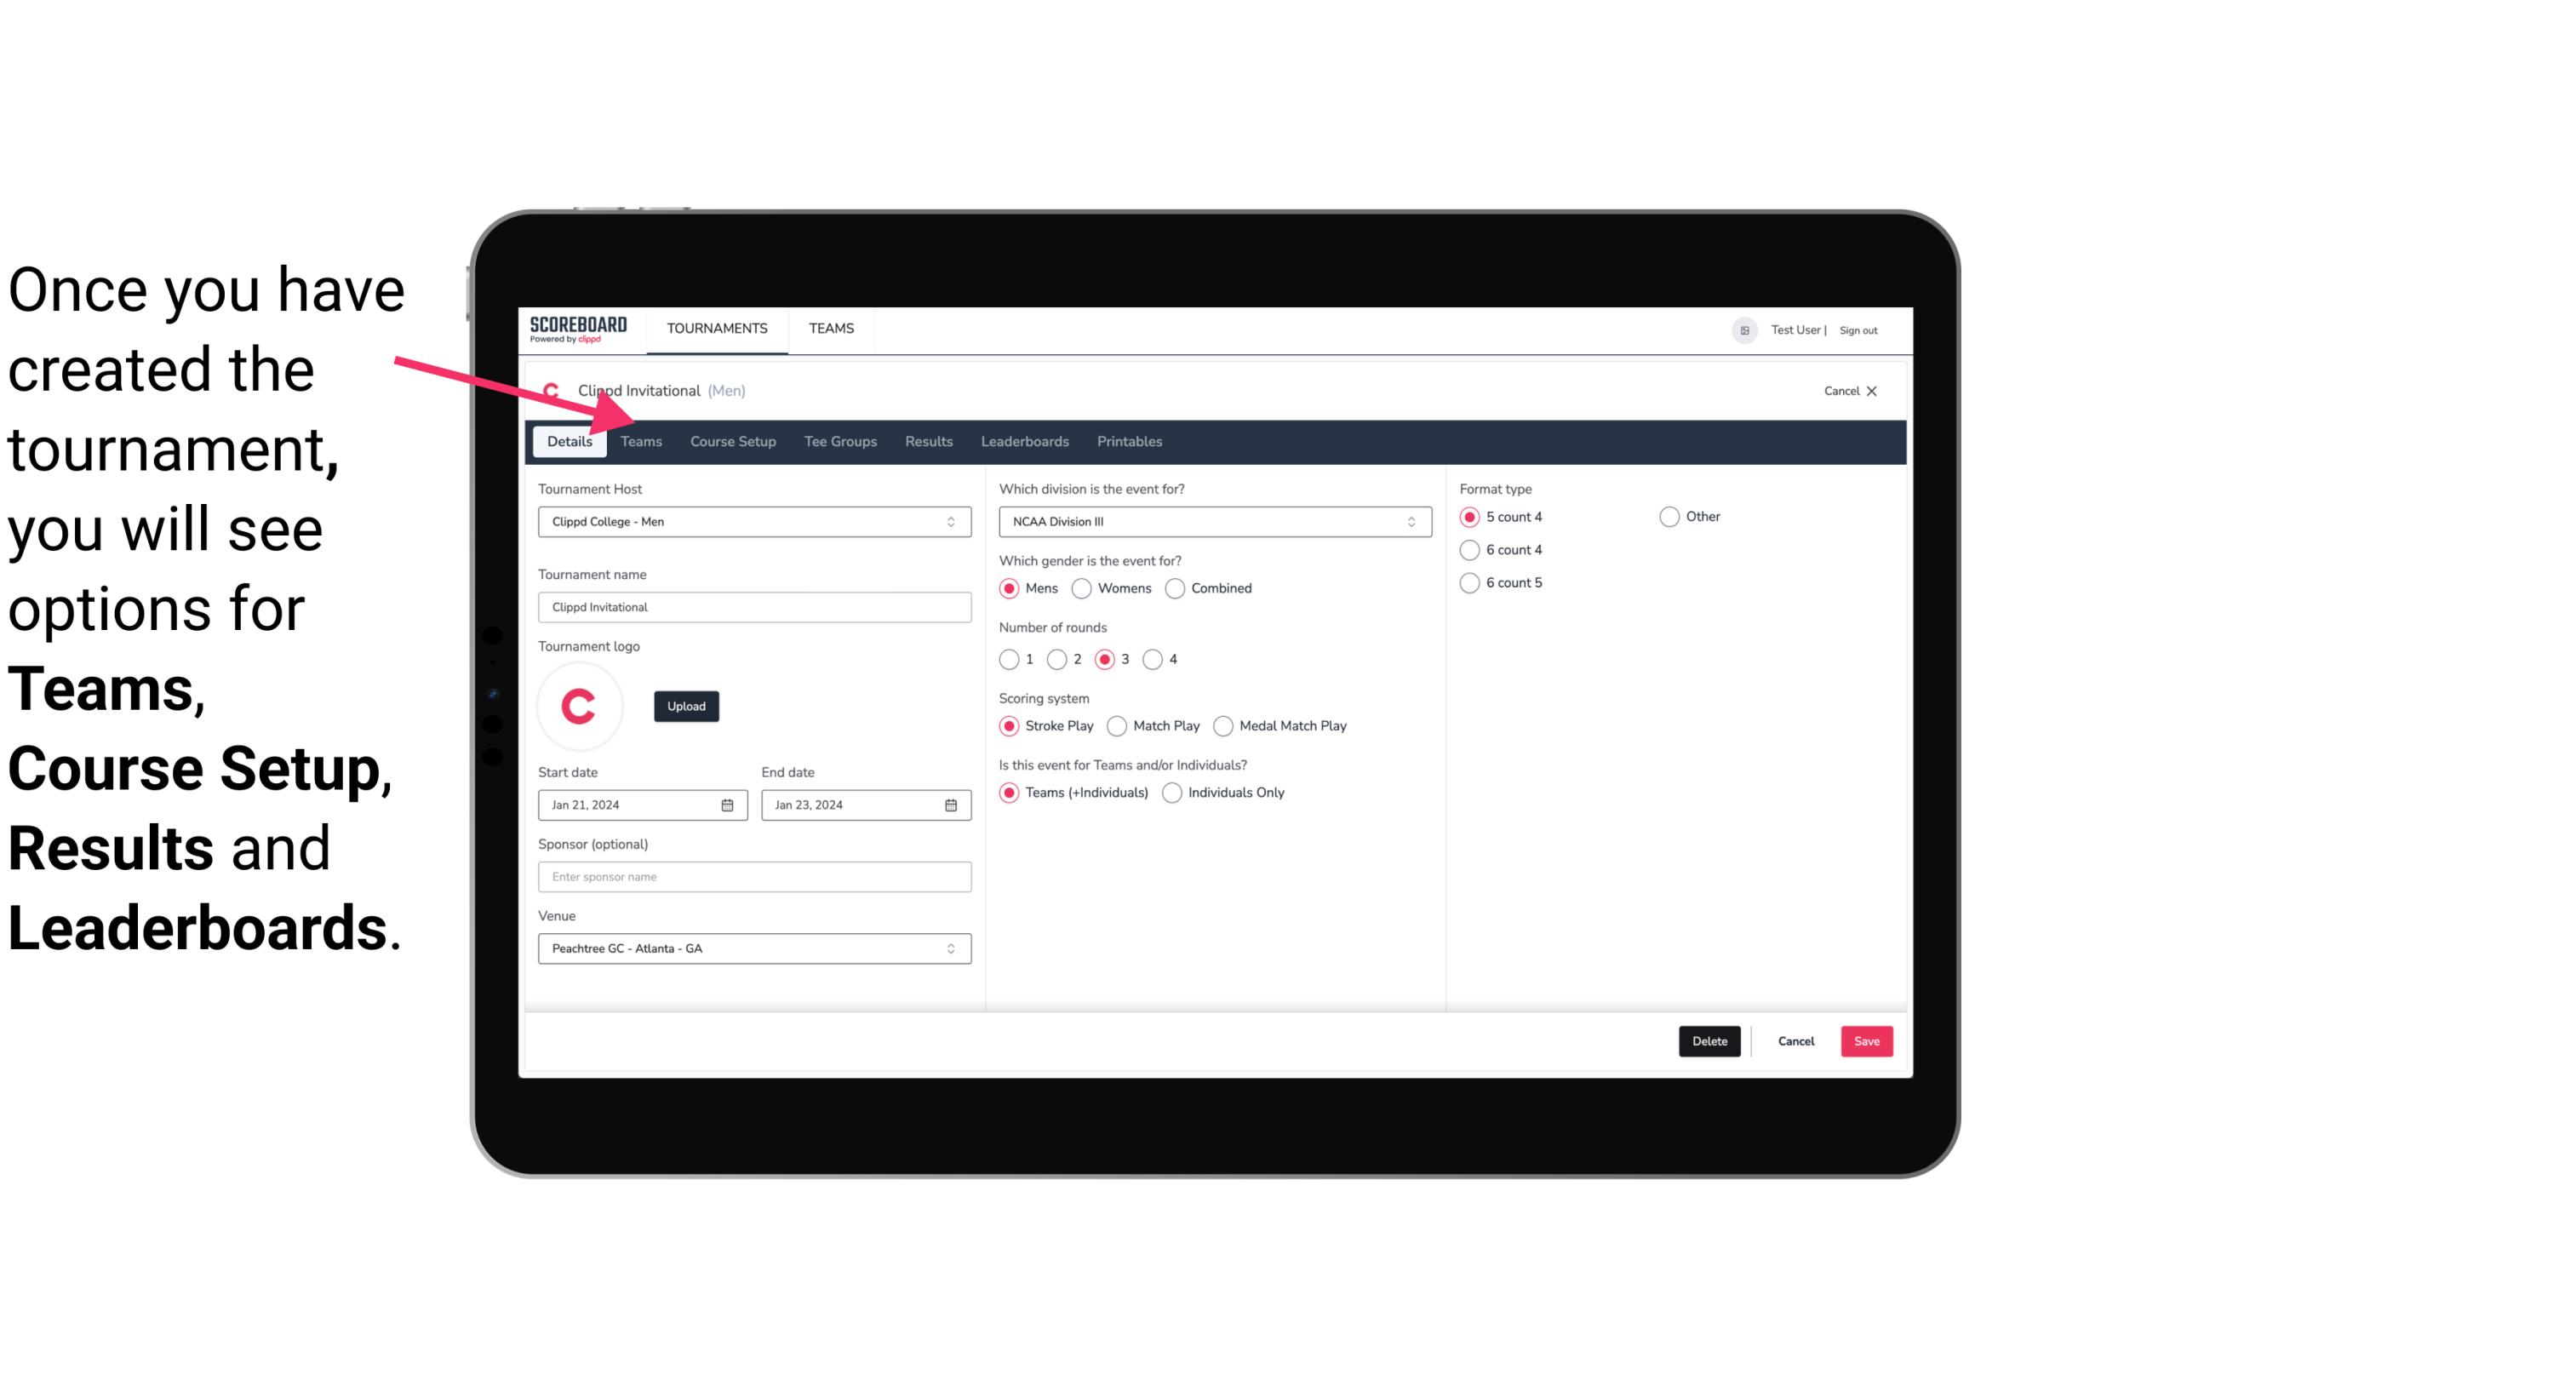Screen dimensions: 2576x1386
Task: Expand the NCAA Division III dropdown
Action: [1405, 523]
